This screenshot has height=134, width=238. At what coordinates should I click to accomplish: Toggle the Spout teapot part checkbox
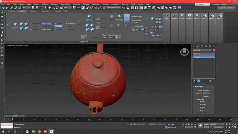(x=201, y=108)
